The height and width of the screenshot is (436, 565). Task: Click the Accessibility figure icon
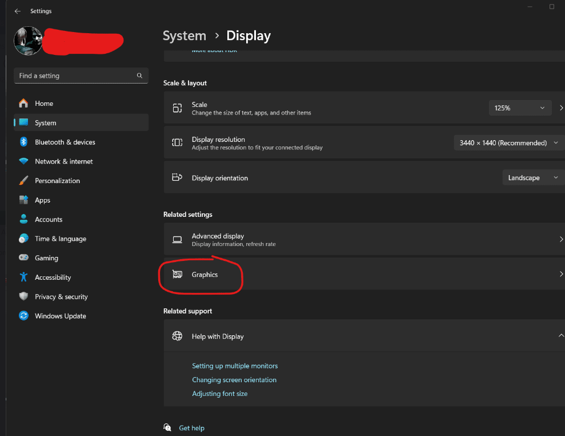[23, 278]
